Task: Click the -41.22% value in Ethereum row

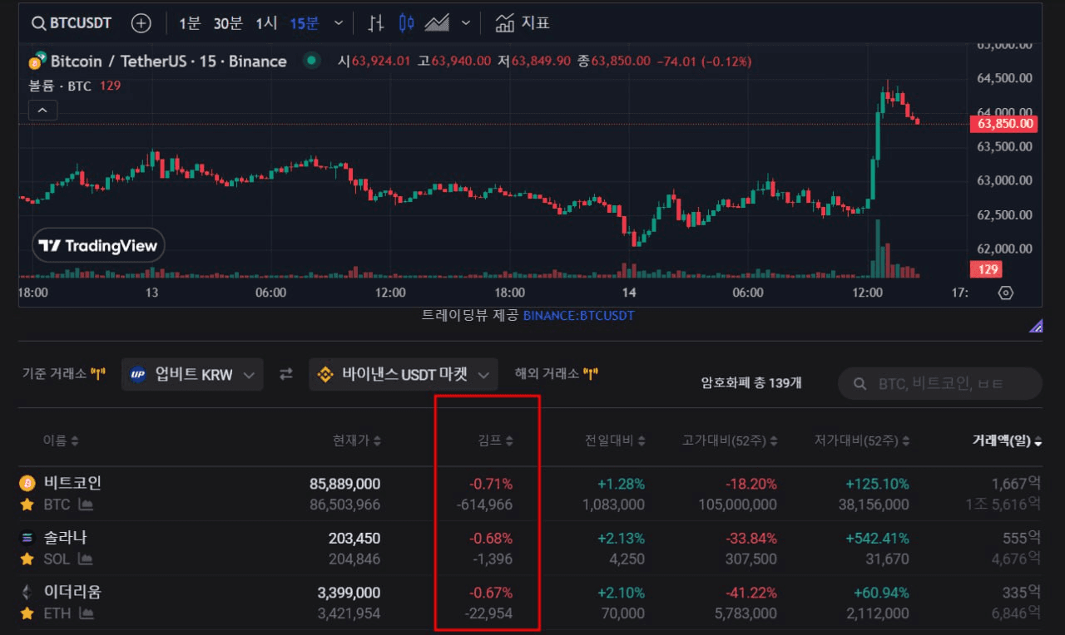Action: [x=751, y=593]
